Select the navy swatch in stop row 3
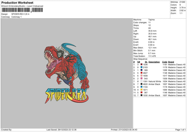The width and height of the screenshot is (187, 132). pos(141,70)
